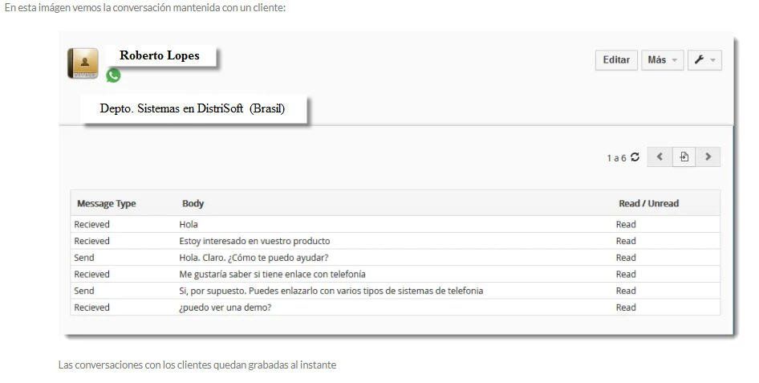The height and width of the screenshot is (383, 759).
Task: Click the WhatsApp icon under contact name
Action: coord(113,75)
